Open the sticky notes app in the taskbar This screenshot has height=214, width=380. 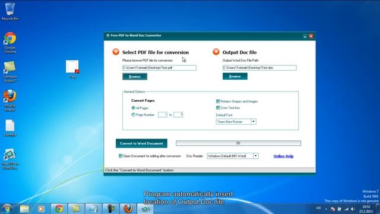pos(76,209)
